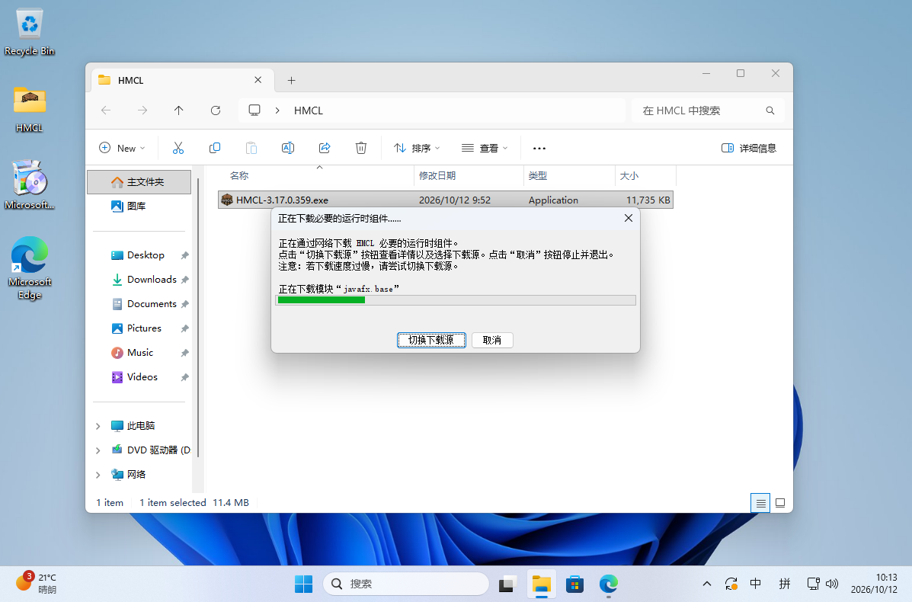
Task: Click the Cut icon in Explorer toolbar
Action: click(x=178, y=149)
